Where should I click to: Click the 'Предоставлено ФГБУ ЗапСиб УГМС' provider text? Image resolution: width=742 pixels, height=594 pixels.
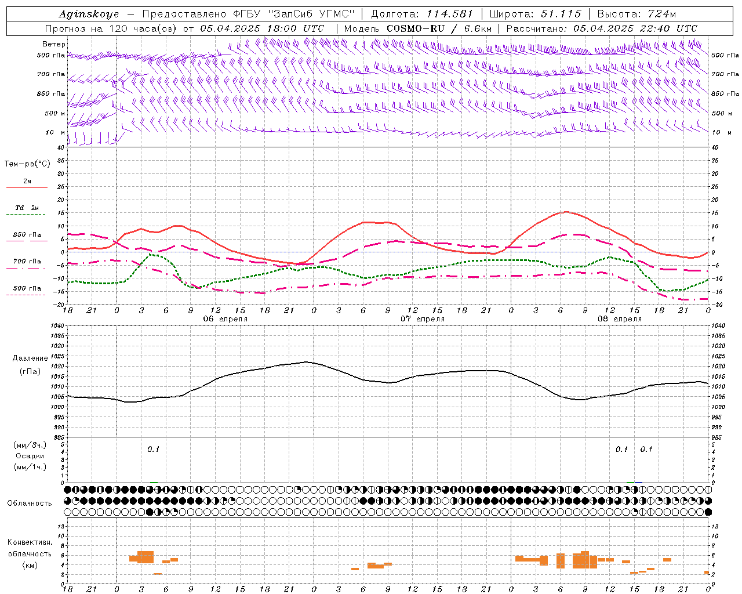tap(248, 15)
